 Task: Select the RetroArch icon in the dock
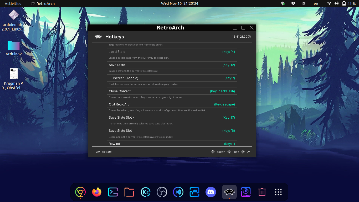point(229,192)
